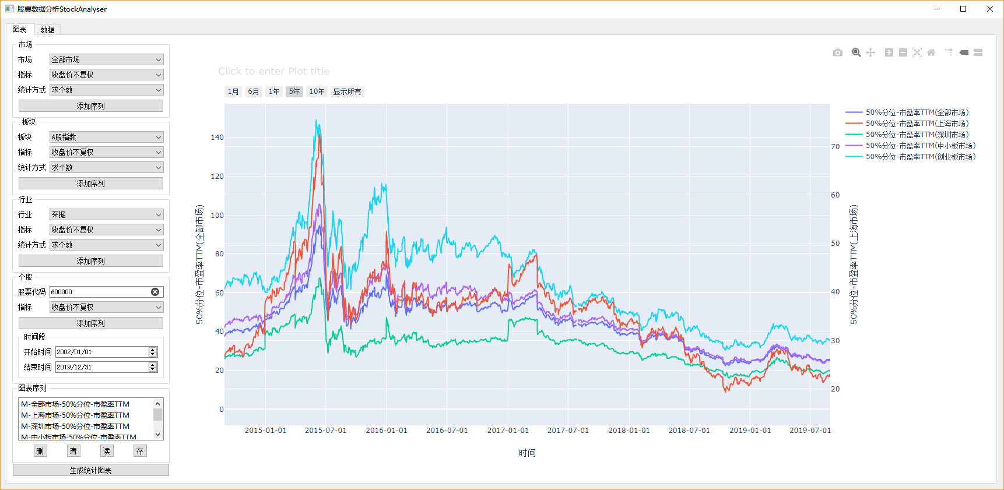1004x490 pixels.
Task: Click the plus Zoom in chart icon
Action: tap(889, 52)
